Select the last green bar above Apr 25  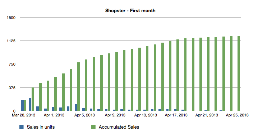[x=239, y=73]
